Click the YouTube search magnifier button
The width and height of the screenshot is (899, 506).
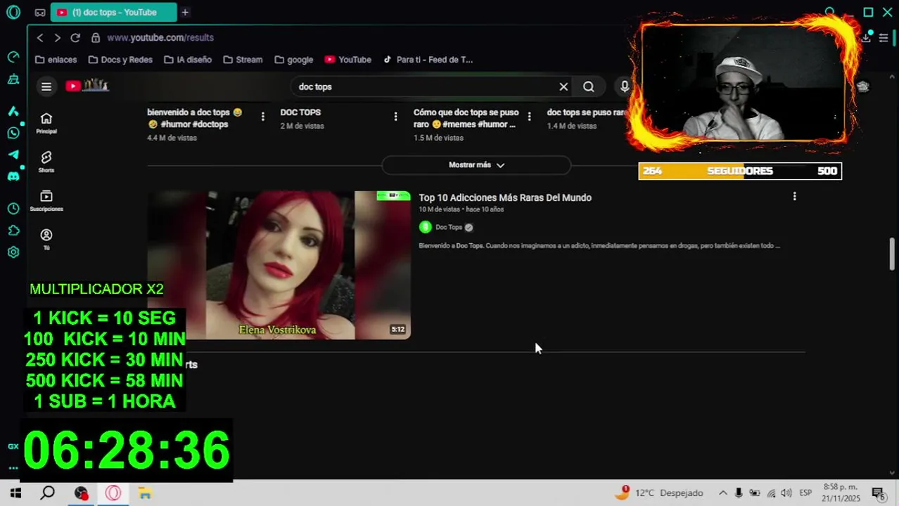pyautogui.click(x=589, y=86)
